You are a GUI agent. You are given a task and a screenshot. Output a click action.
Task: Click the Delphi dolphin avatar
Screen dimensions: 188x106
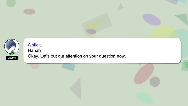12,46
